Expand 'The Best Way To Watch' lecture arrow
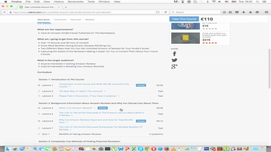The image size is (271, 152). 105,91
